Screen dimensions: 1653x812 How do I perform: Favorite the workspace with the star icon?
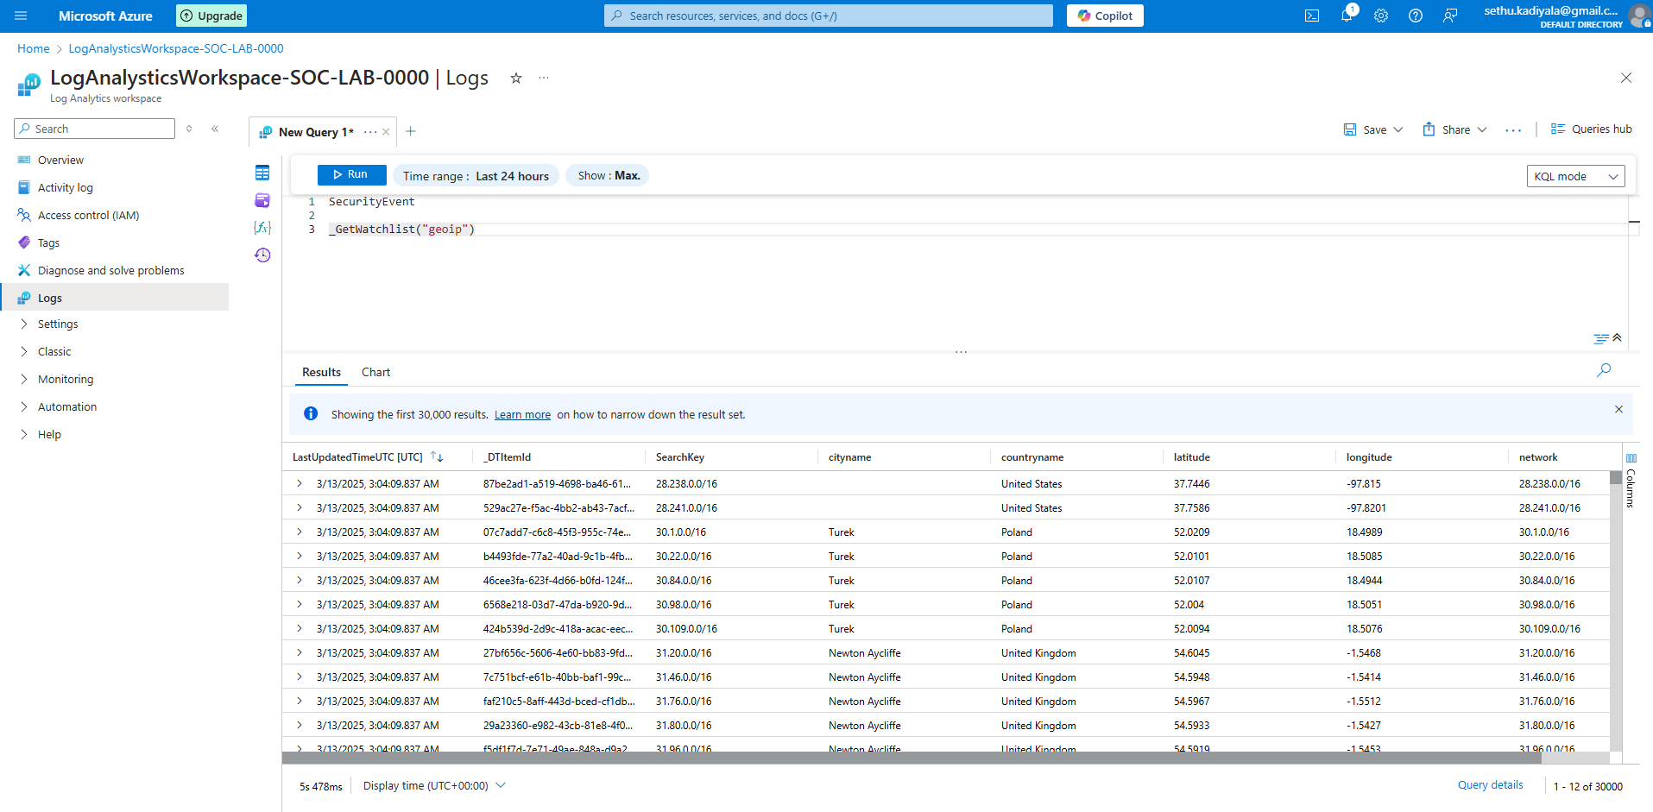[x=516, y=78]
